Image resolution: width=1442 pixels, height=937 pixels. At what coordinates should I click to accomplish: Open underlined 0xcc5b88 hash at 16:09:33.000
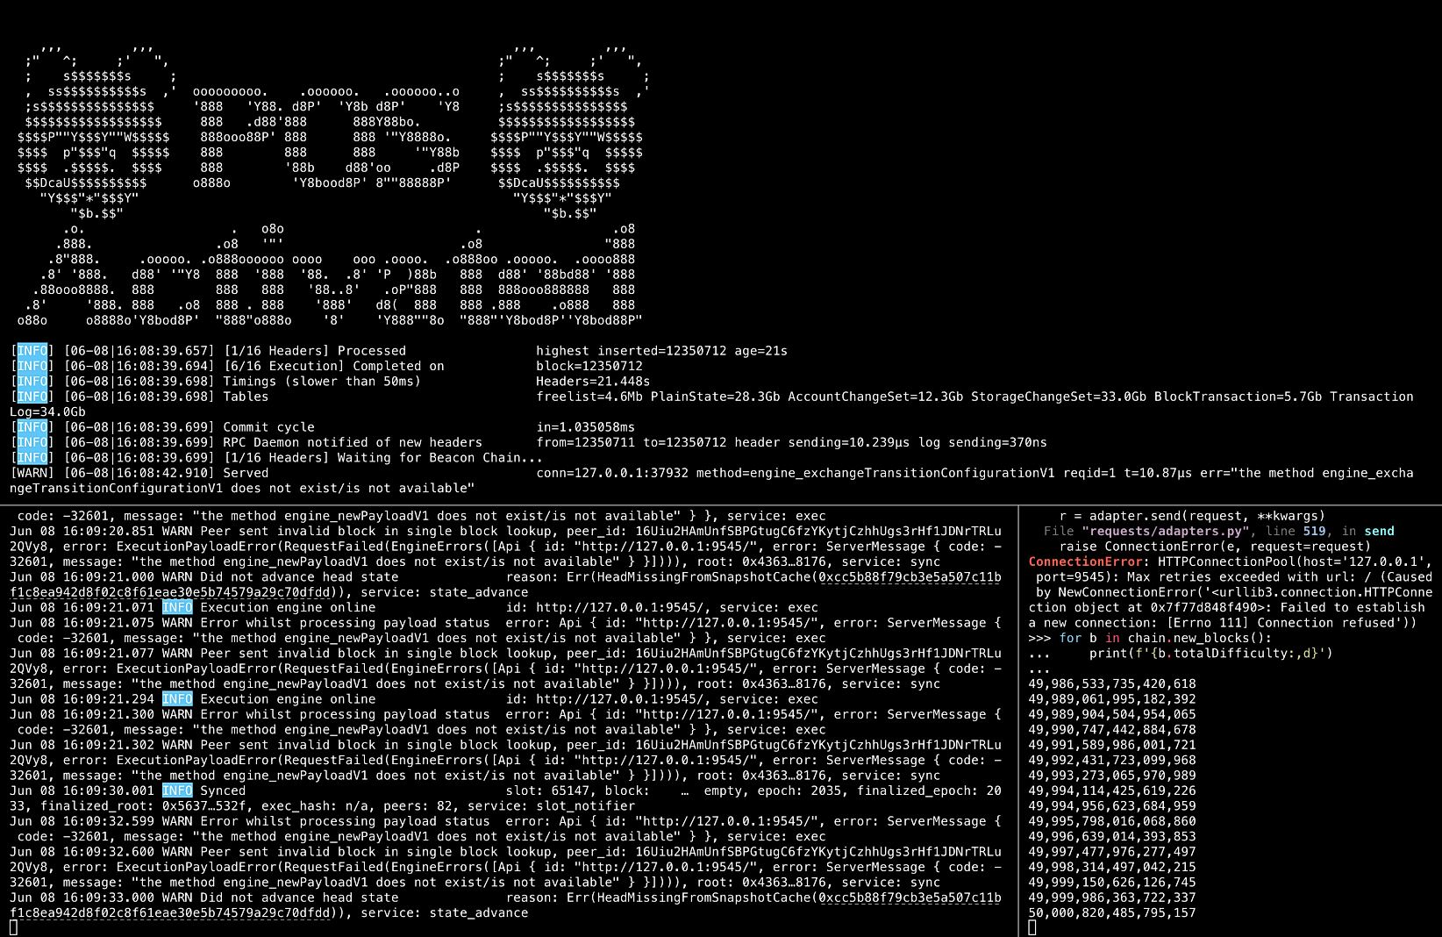(x=910, y=898)
